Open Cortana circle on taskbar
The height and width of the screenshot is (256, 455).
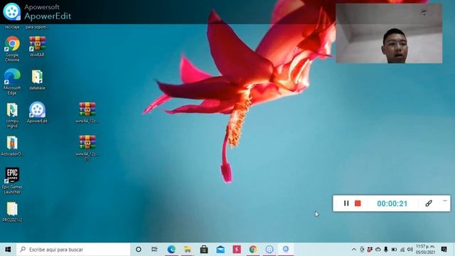pyautogui.click(x=139, y=250)
